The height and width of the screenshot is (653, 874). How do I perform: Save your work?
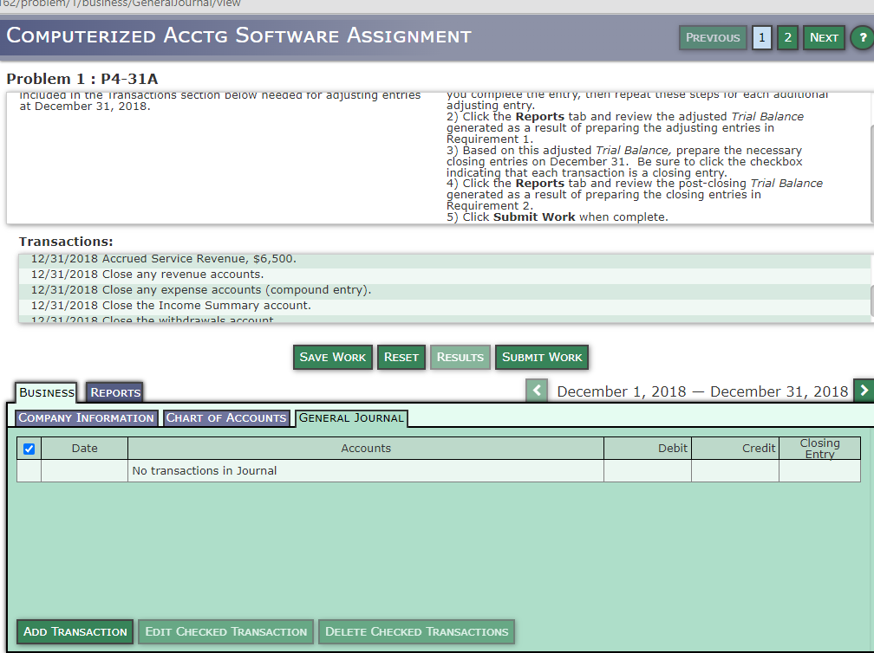pos(332,357)
